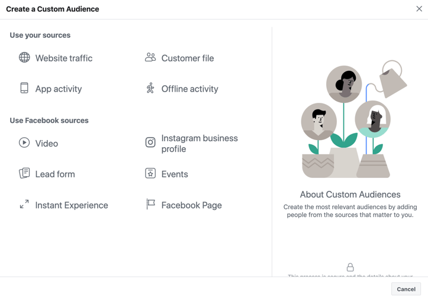Screen dimensions: 428x299
Task: Click the Custom Audiences plant illustration
Action: tap(354, 119)
